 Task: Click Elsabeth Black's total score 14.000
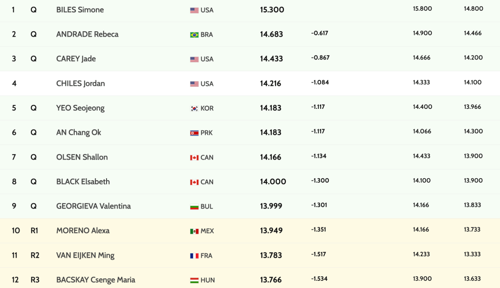(x=273, y=182)
